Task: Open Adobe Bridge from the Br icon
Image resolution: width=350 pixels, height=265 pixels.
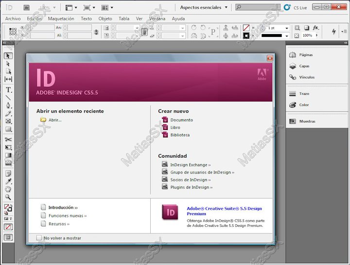Action: point(27,8)
